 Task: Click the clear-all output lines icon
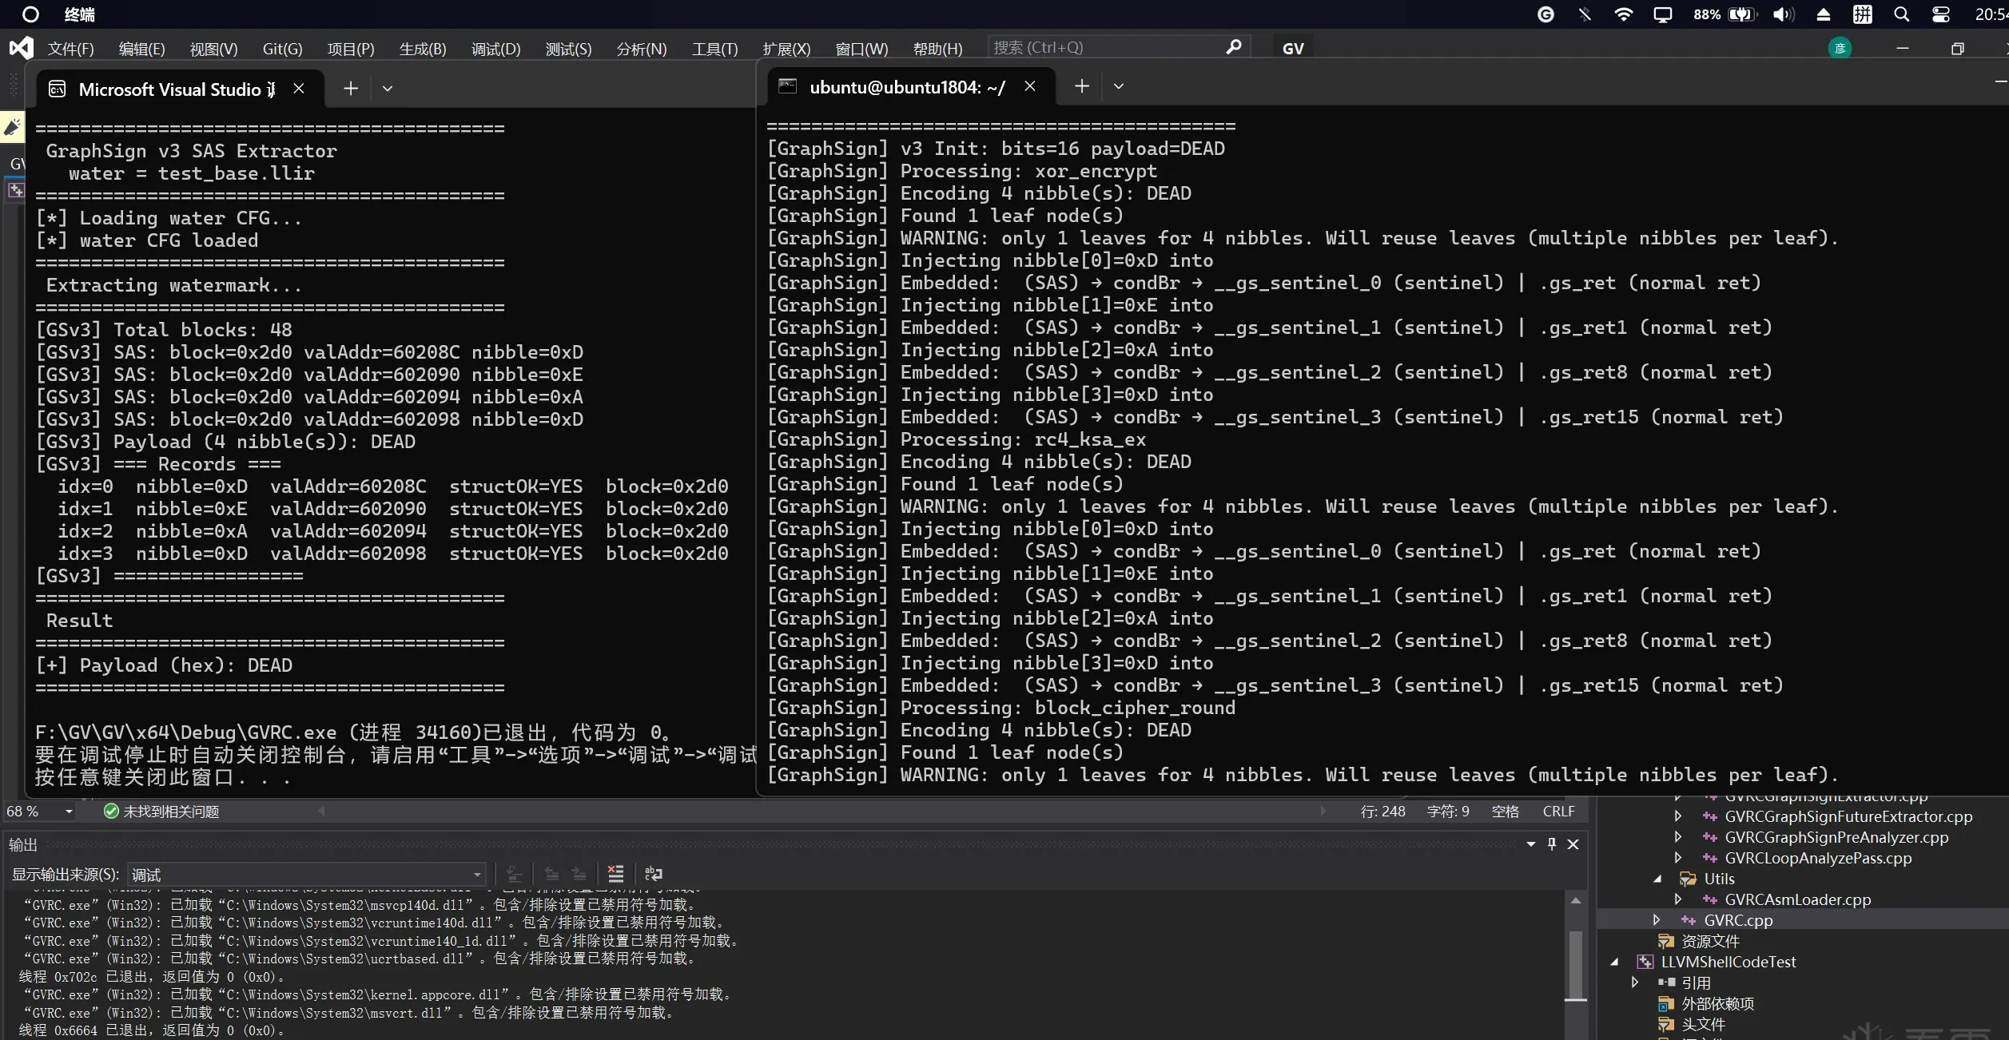[x=615, y=874]
